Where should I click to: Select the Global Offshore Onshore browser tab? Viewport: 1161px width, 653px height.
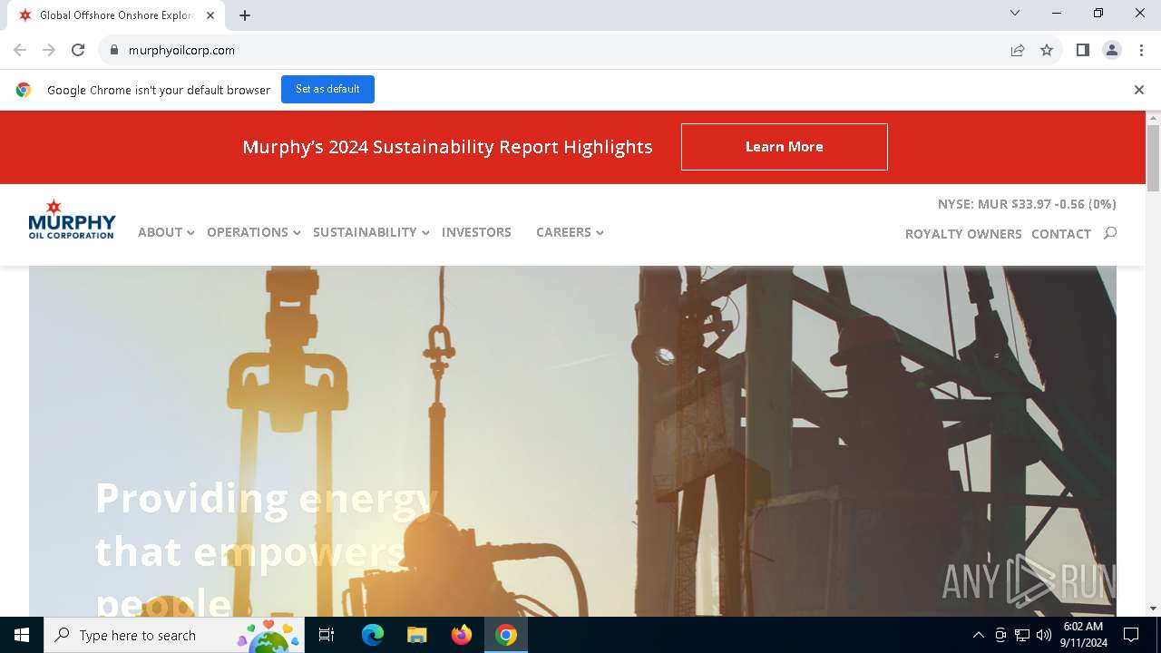pyautogui.click(x=116, y=15)
